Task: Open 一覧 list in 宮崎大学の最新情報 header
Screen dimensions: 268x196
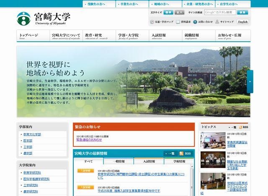Action: click(x=170, y=153)
